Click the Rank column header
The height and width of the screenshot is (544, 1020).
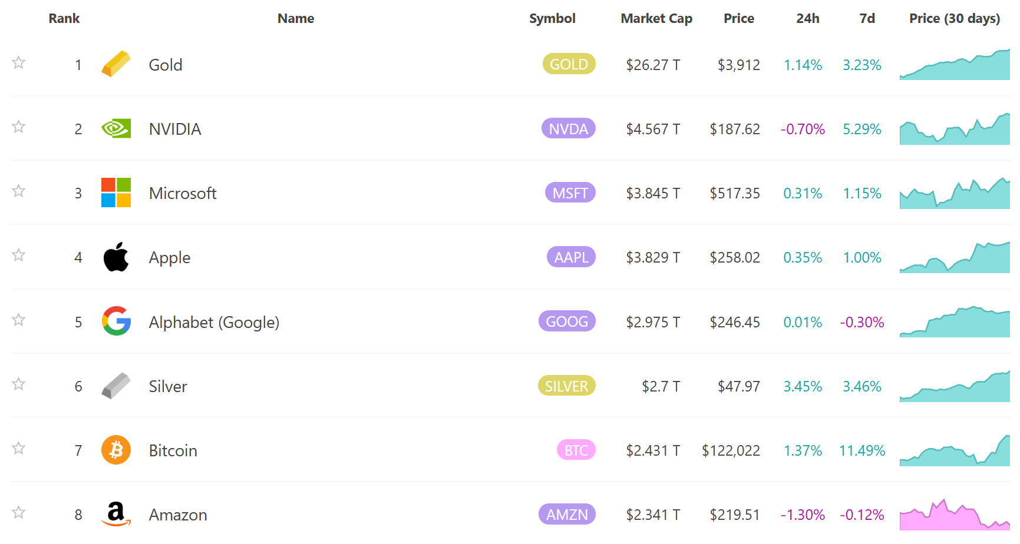(x=64, y=18)
